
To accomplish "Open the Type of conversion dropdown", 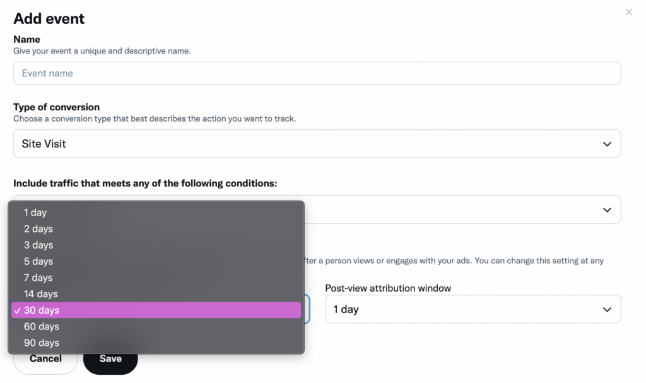I will pyautogui.click(x=317, y=144).
